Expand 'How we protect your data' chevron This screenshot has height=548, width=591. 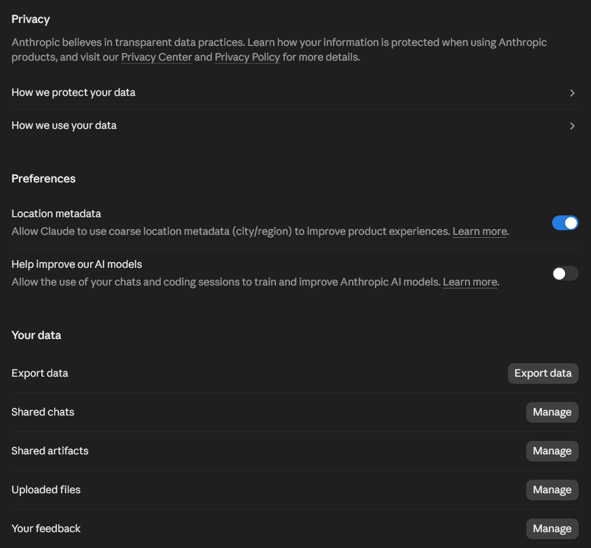(572, 93)
